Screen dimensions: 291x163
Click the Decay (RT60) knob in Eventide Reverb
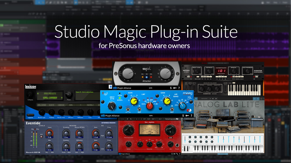pos(79,133)
